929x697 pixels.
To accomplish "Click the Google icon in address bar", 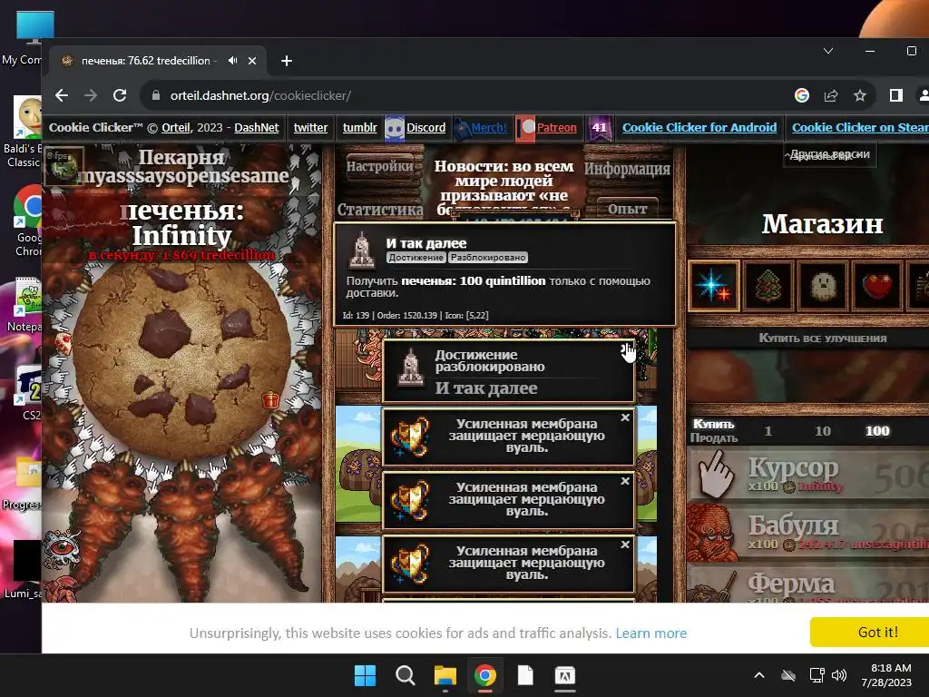I will tap(802, 95).
